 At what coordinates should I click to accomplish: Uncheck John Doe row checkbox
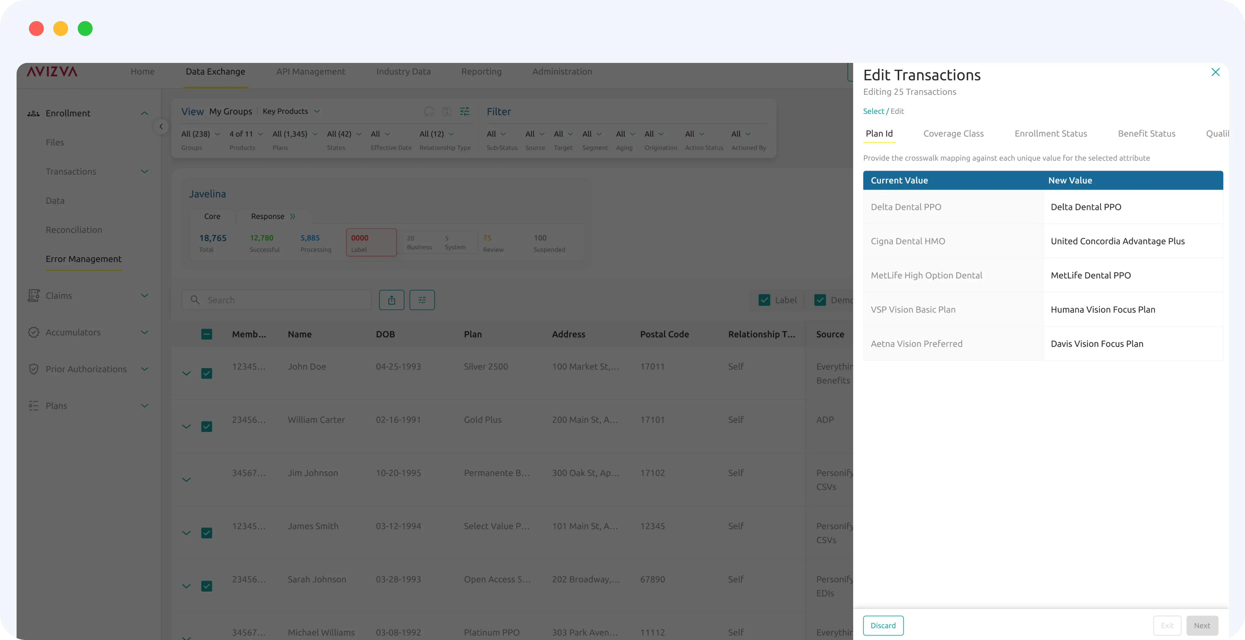(x=206, y=374)
